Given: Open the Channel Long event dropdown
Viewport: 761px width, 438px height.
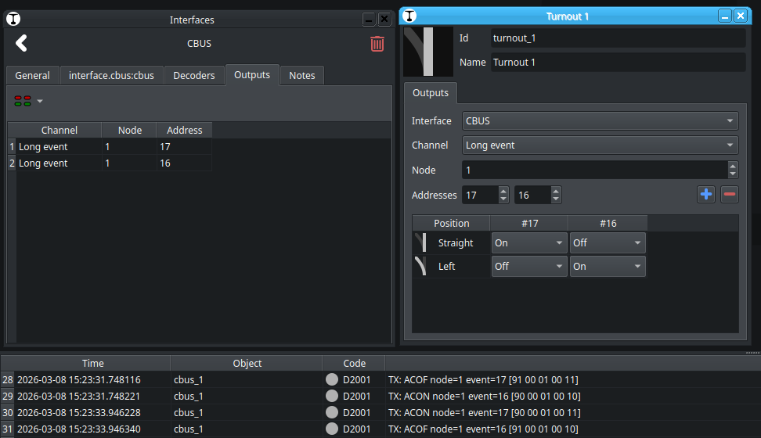Looking at the screenshot, I should click(x=600, y=145).
